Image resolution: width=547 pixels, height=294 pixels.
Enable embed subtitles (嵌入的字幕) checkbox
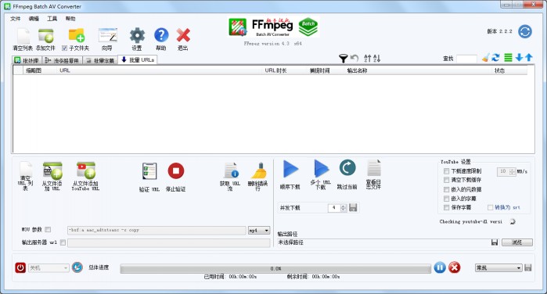[446, 199]
